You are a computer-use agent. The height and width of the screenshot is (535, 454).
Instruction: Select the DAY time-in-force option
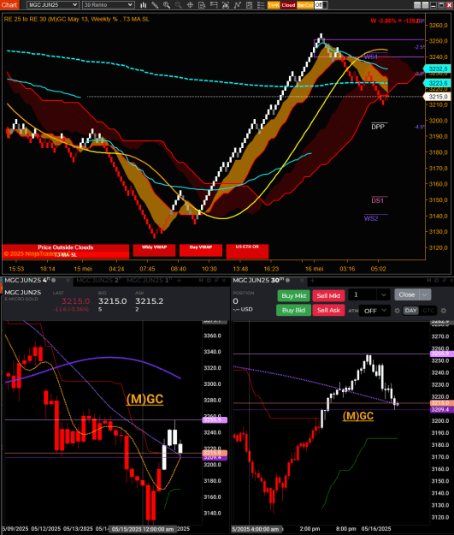coord(410,311)
